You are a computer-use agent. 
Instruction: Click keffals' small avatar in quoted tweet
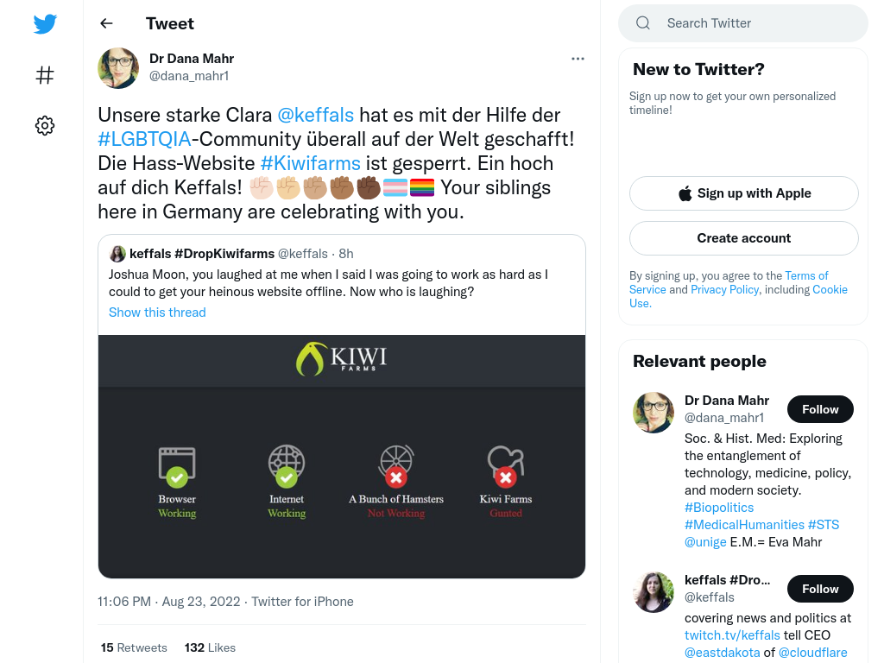117,254
